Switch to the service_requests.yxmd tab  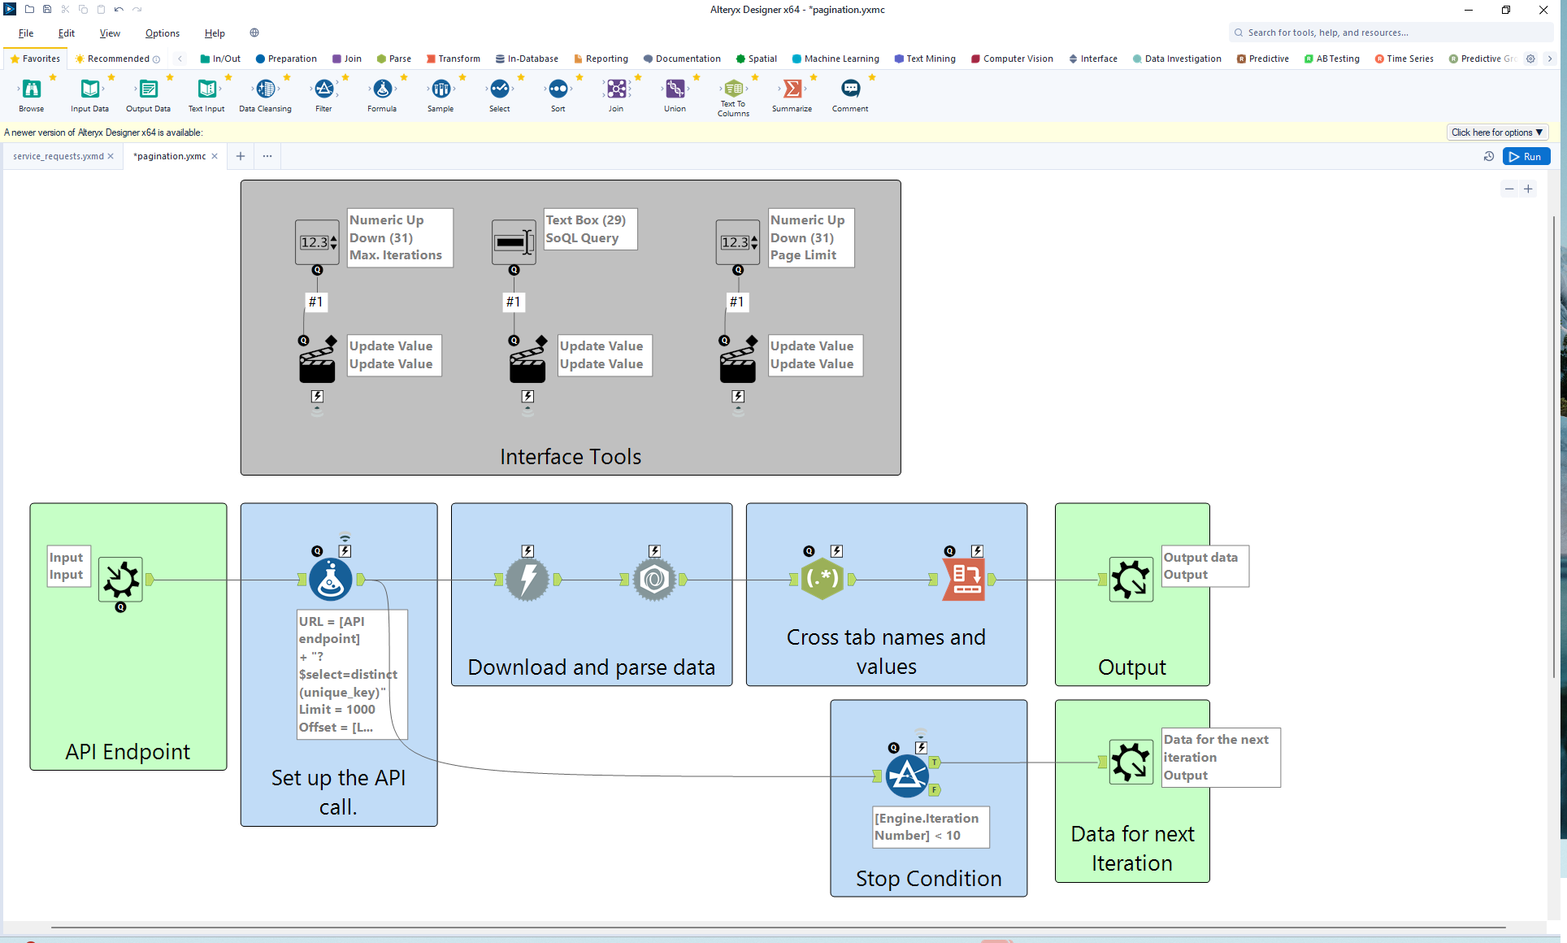55,155
